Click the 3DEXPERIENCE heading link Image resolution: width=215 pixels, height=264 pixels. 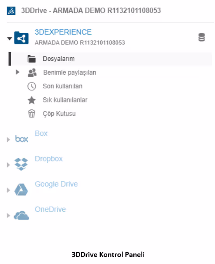coord(63,32)
